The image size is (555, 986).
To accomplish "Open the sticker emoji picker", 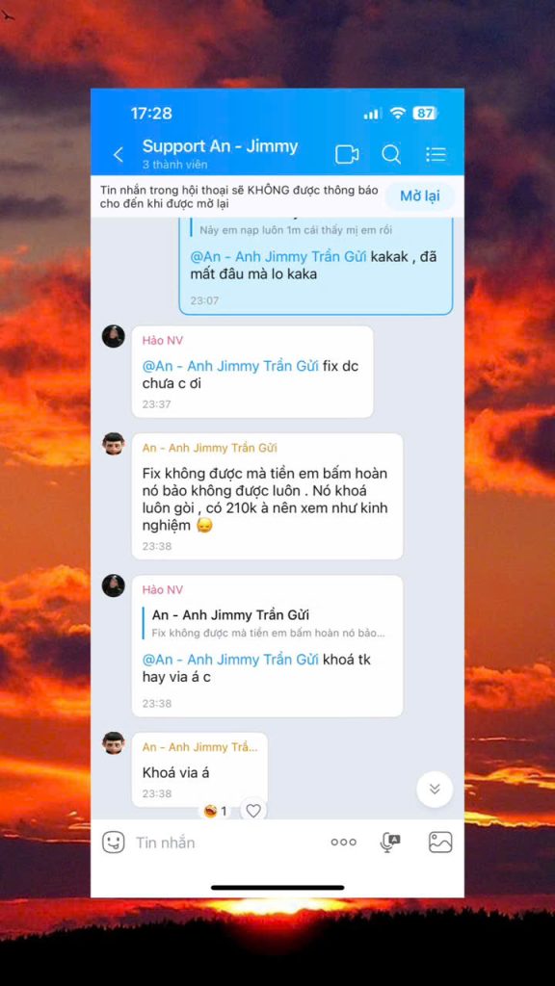I will [114, 842].
